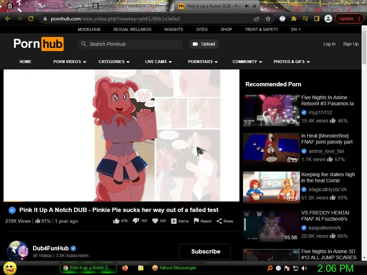The image size is (367, 275).
Task: Click the Report flag icon
Action: (196, 221)
